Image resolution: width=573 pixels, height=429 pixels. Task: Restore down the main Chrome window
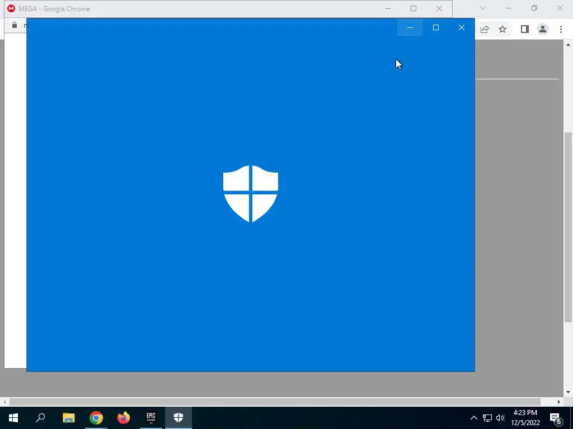tap(534, 8)
